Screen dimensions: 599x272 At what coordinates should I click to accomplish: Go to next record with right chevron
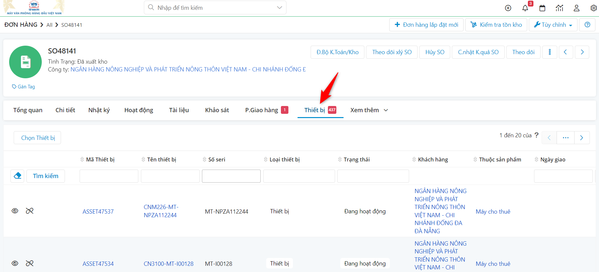click(582, 52)
